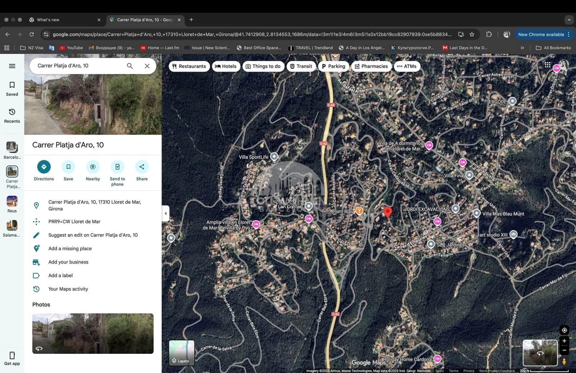The height and width of the screenshot is (373, 576).
Task: Zoom in on the map
Action: pos(564,341)
